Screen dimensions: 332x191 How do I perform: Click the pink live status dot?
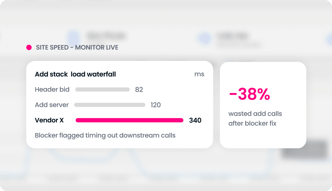tap(29, 48)
